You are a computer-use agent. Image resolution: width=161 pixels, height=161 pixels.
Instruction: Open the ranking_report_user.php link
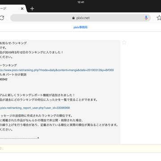pyautogui.click(x=35, y=108)
